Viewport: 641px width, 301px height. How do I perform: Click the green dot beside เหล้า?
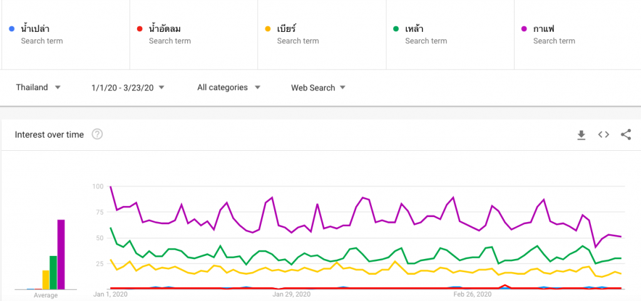tap(396, 29)
